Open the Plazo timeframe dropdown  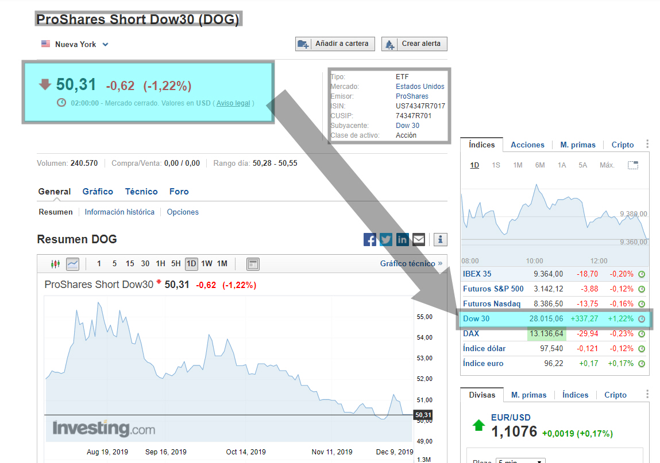point(521,461)
